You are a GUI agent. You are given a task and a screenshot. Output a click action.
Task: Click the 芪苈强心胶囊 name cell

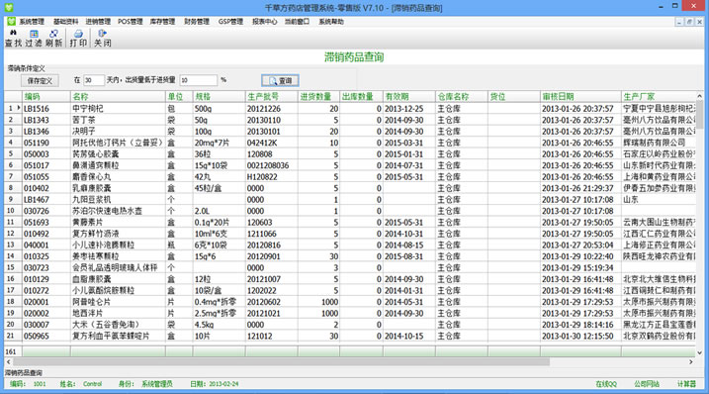118,154
